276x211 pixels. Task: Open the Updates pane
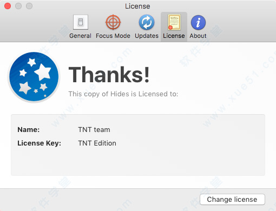147,27
